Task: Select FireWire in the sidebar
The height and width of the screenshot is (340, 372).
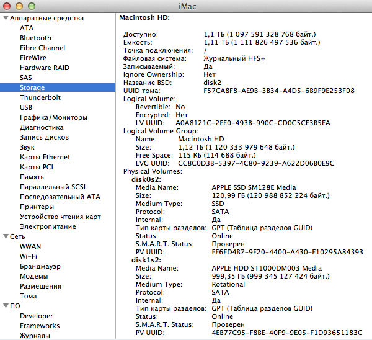Action: coord(33,58)
